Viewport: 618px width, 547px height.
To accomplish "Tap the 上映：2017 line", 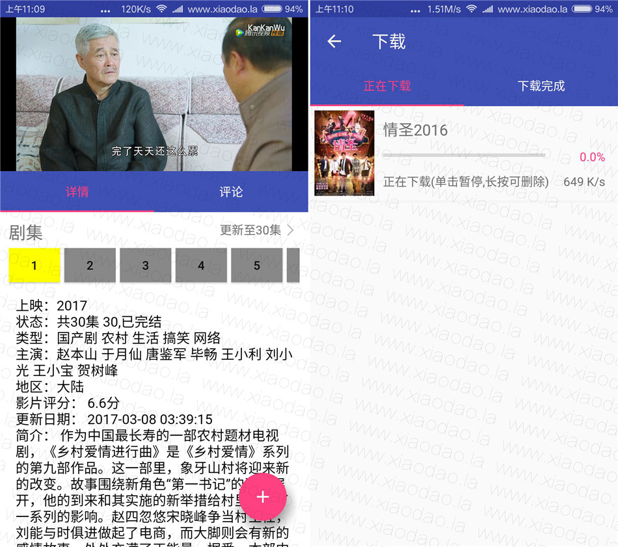I will coord(51,306).
